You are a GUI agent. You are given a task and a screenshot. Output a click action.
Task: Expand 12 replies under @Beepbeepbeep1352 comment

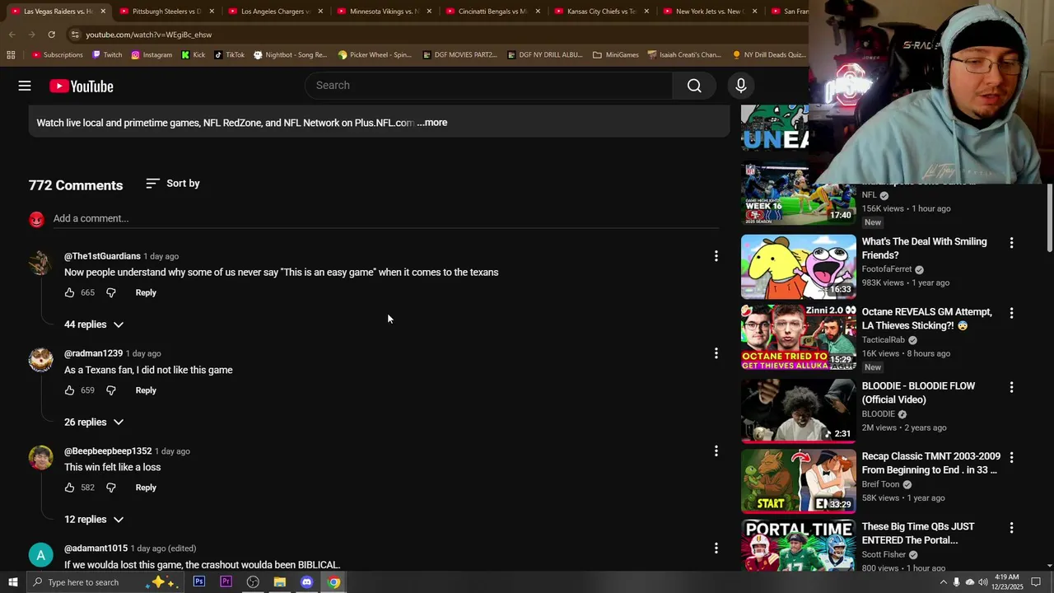click(94, 520)
